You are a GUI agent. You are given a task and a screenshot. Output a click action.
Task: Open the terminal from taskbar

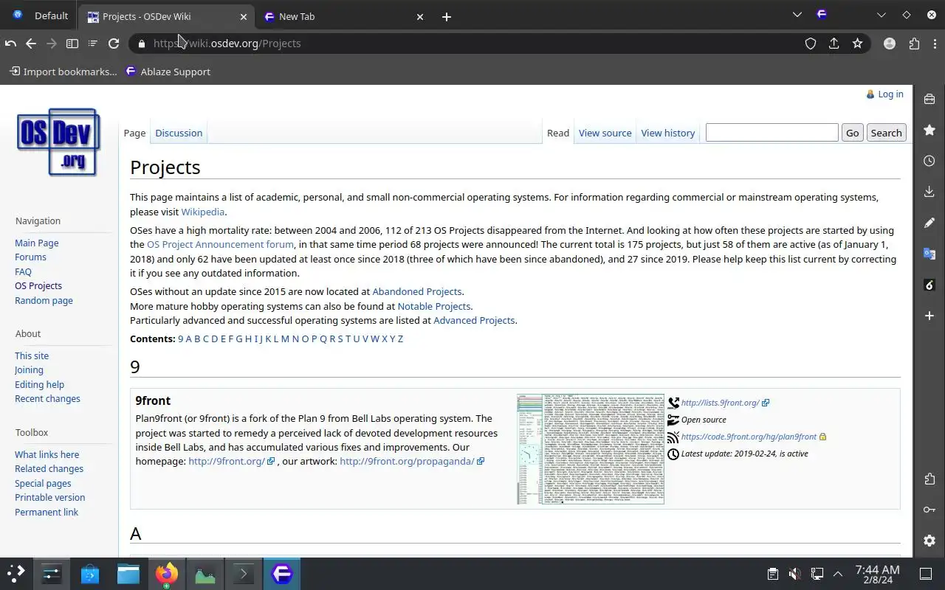click(244, 574)
